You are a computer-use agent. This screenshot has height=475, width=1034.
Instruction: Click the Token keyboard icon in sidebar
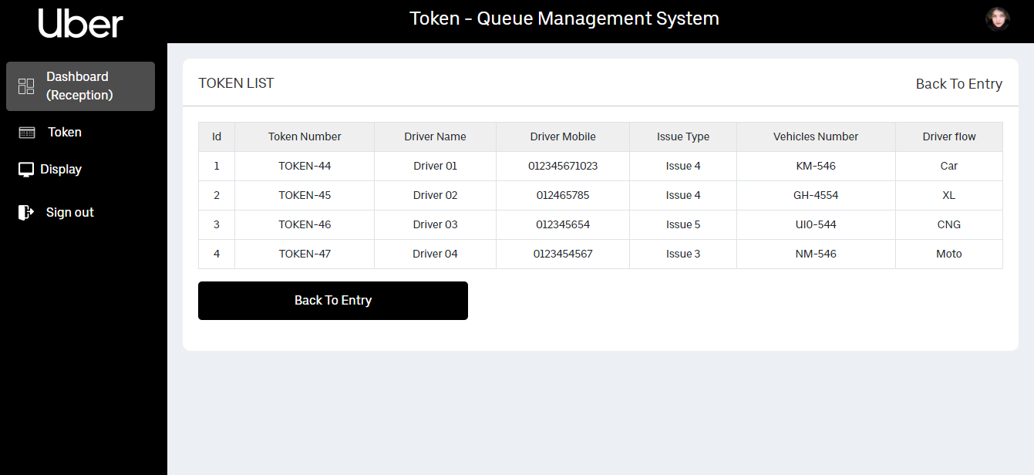pos(27,133)
